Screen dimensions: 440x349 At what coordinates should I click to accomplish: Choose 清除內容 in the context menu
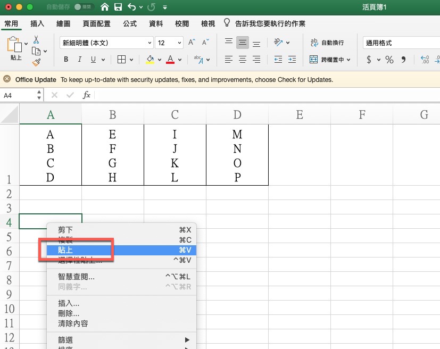click(x=73, y=323)
